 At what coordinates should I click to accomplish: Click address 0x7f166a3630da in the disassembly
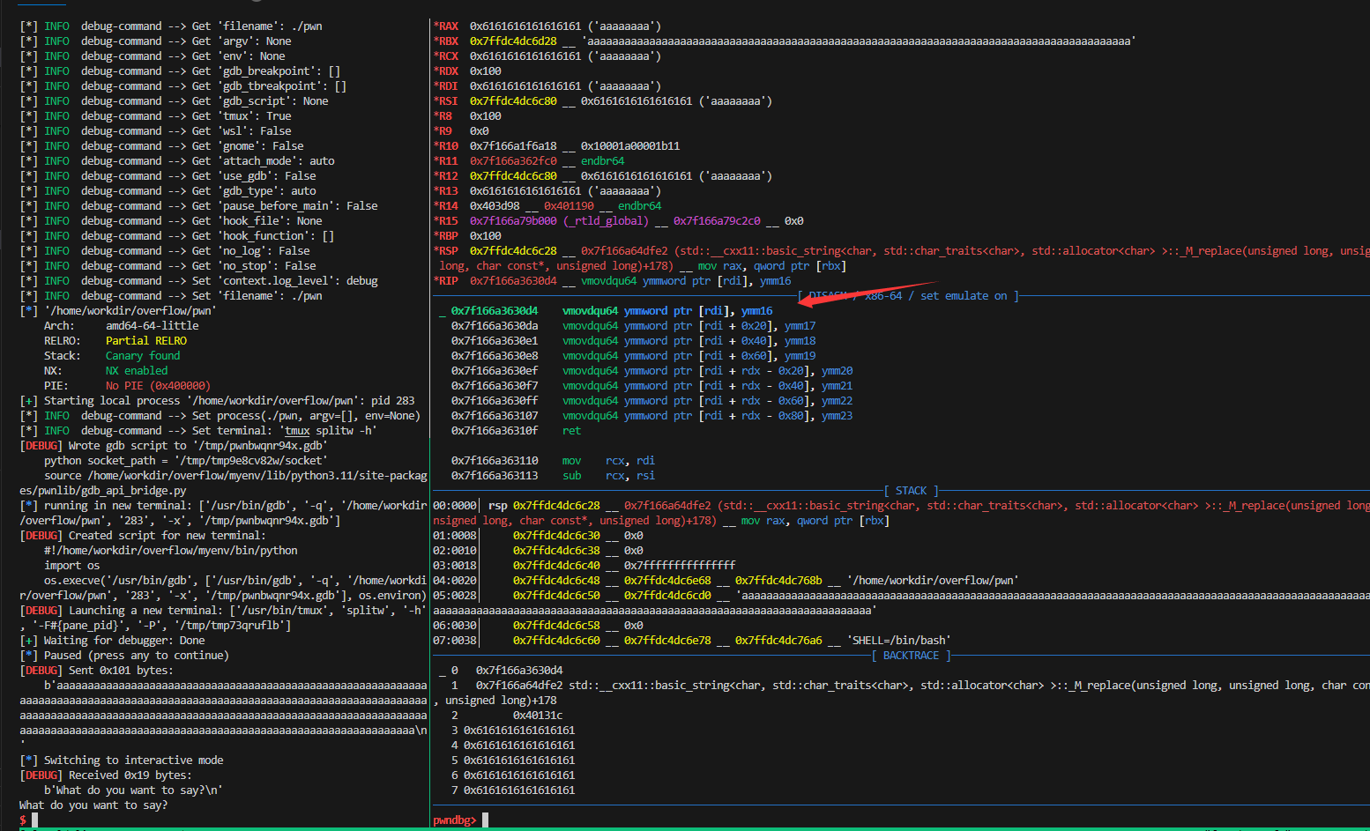tap(495, 326)
